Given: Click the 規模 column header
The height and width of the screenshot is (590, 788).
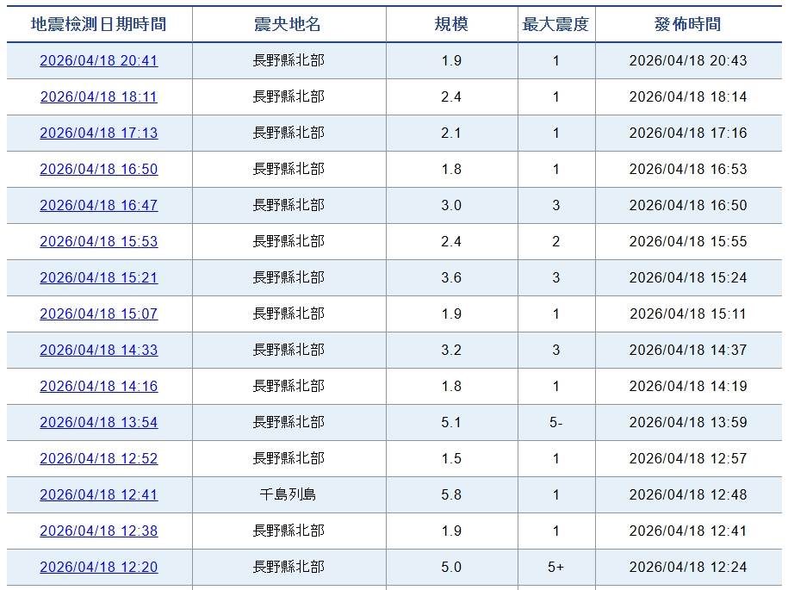Looking at the screenshot, I should [451, 24].
